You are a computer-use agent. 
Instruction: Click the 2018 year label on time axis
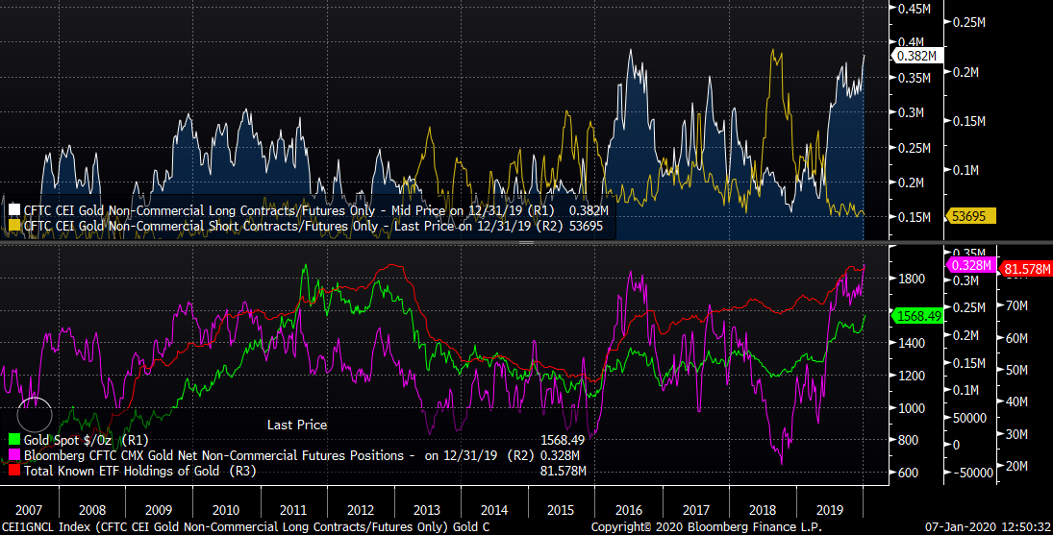763,510
